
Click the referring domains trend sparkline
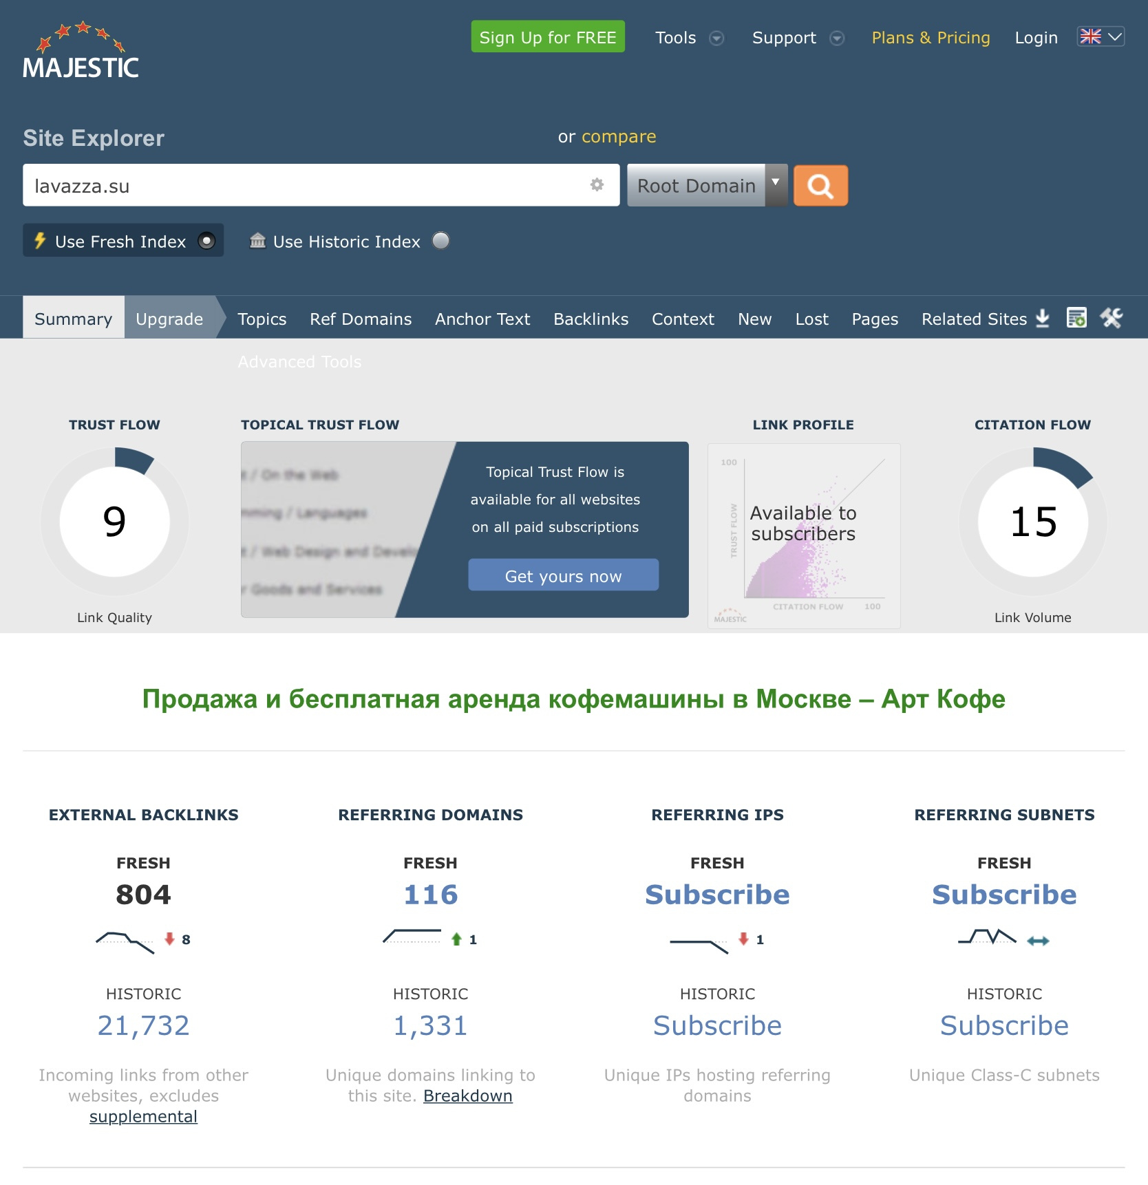tap(412, 937)
